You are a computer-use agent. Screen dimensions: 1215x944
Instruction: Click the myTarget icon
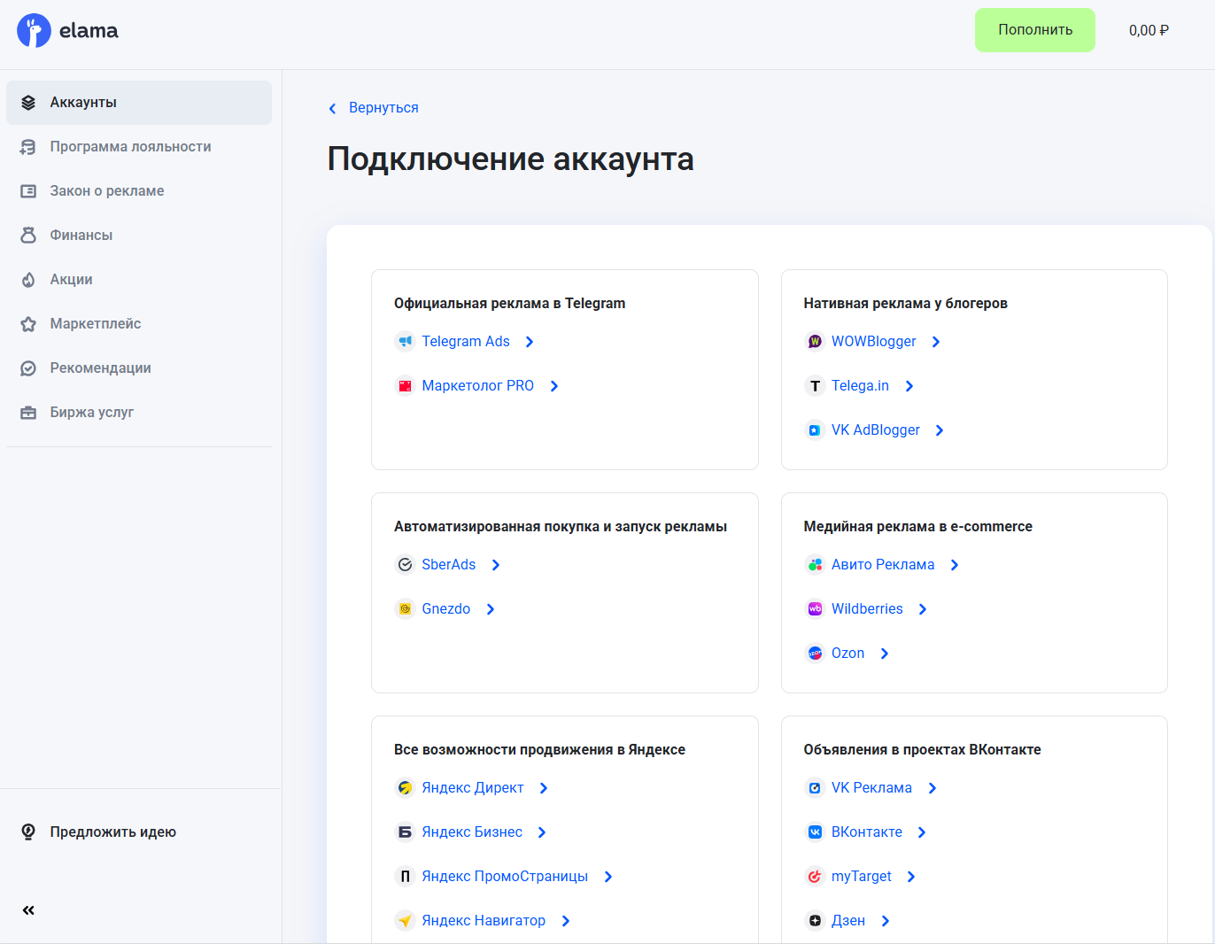click(x=814, y=876)
